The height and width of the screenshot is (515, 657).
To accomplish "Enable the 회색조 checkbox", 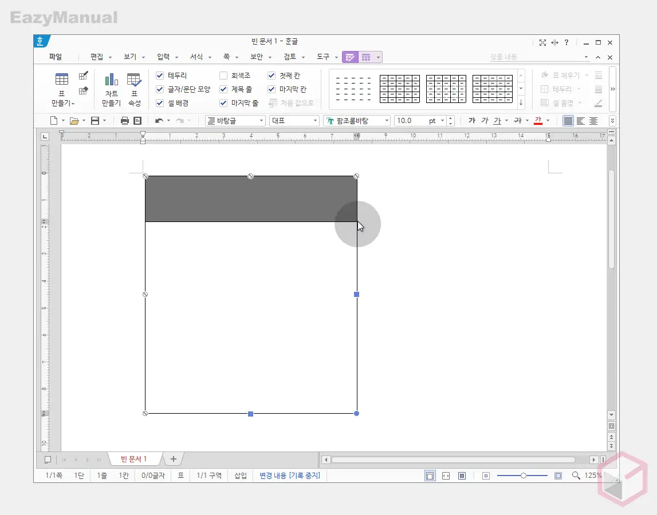I will coord(223,76).
